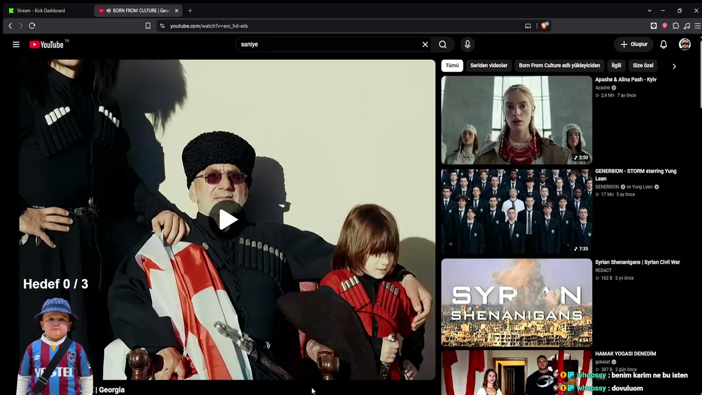Screen dimensions: 702x395
Task: Filter by Born From Culture adlı yükleyiciden
Action: [559, 65]
